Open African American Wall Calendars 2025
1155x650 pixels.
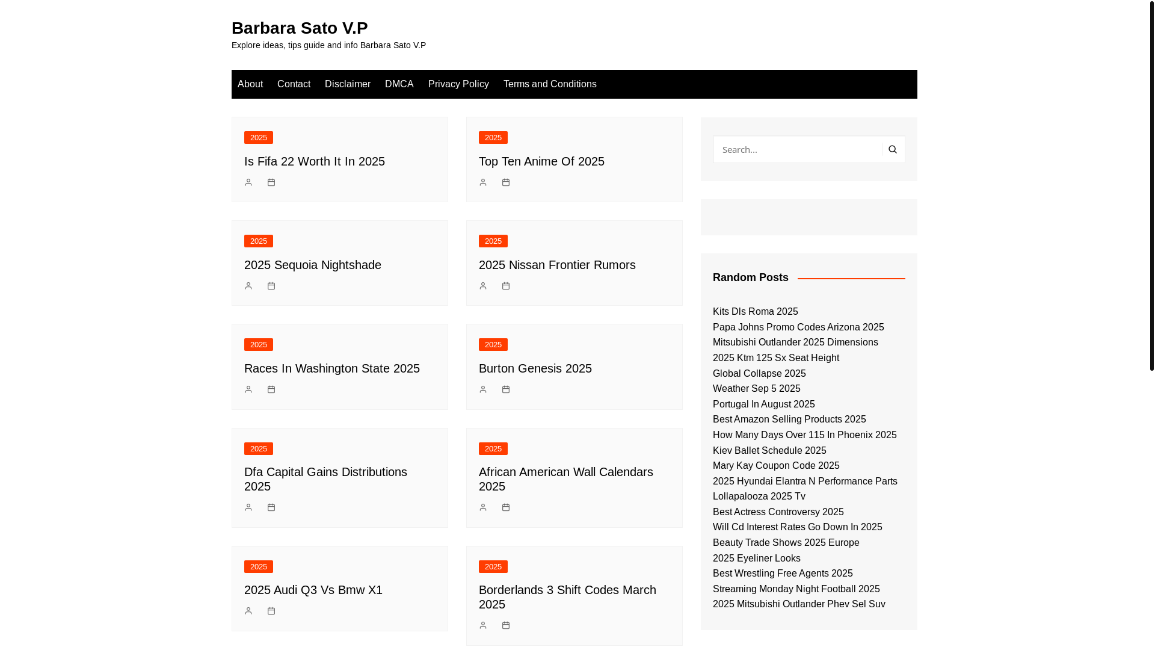[x=566, y=479]
